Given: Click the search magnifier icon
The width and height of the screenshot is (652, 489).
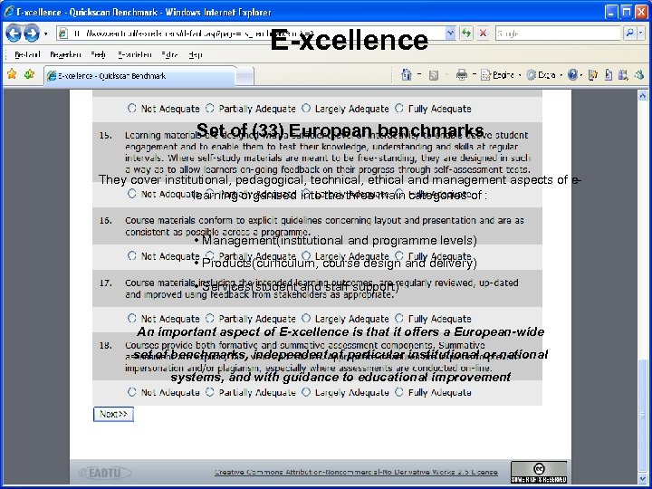Looking at the screenshot, I should coord(629,33).
